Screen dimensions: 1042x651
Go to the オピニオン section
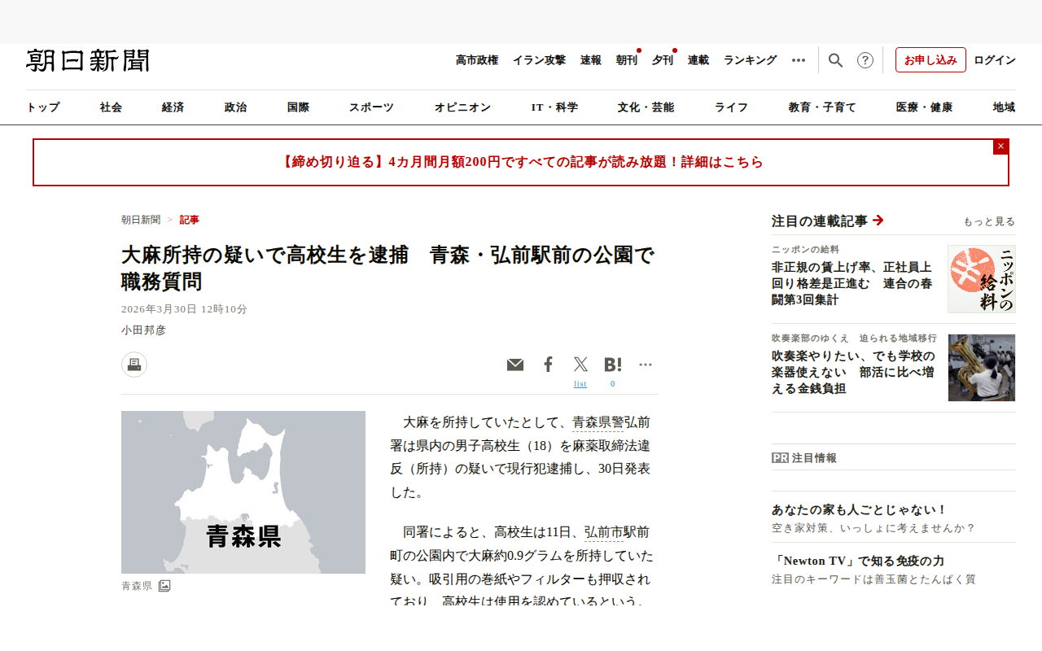(x=462, y=107)
